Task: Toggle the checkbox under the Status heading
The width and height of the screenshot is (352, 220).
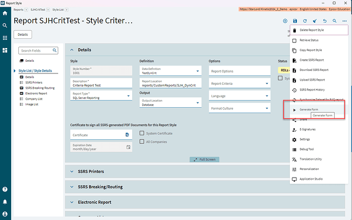Action: pyautogui.click(x=280, y=78)
